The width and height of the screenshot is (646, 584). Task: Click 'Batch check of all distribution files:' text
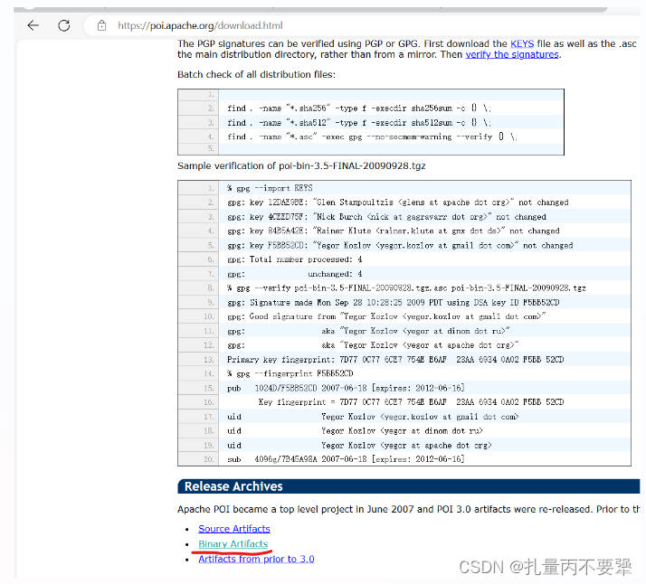[256, 74]
